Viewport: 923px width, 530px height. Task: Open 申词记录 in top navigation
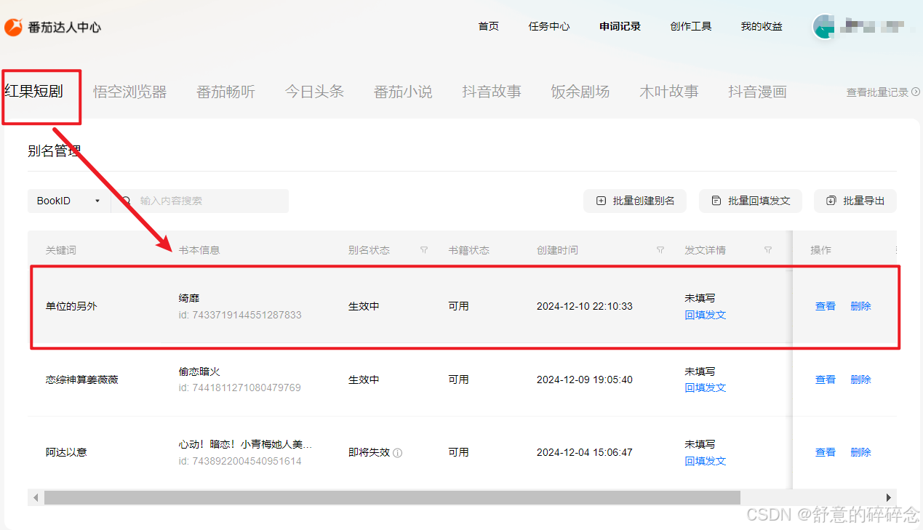click(x=620, y=26)
